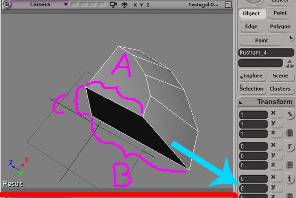Image resolution: width=296 pixels, height=198 pixels.
Task: Open the Camera view dropdown
Action: pyautogui.click(x=40, y=4)
